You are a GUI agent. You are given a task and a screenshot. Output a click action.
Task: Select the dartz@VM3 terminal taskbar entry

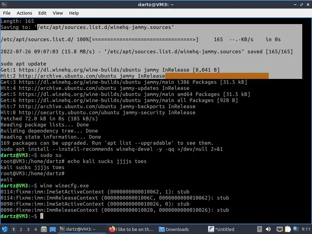point(82,229)
